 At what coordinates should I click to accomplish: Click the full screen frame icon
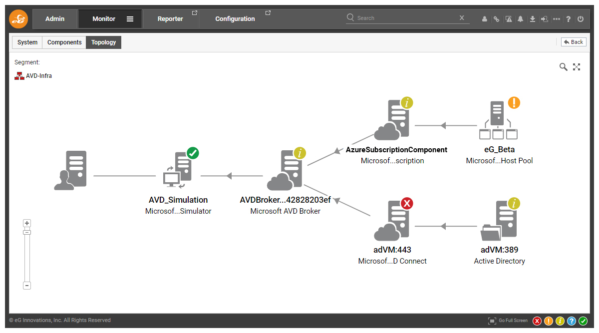[492, 321]
